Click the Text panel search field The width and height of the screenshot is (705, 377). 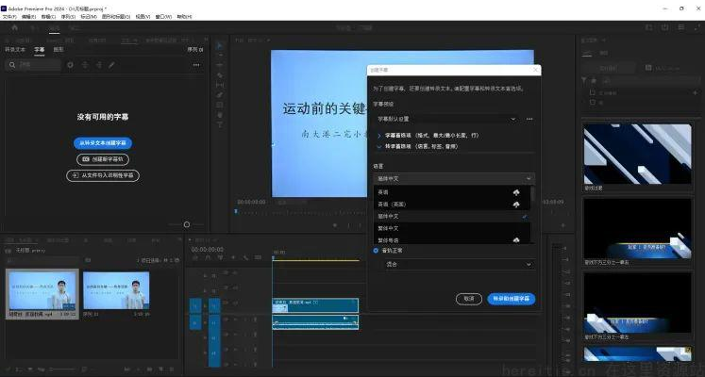(x=34, y=65)
